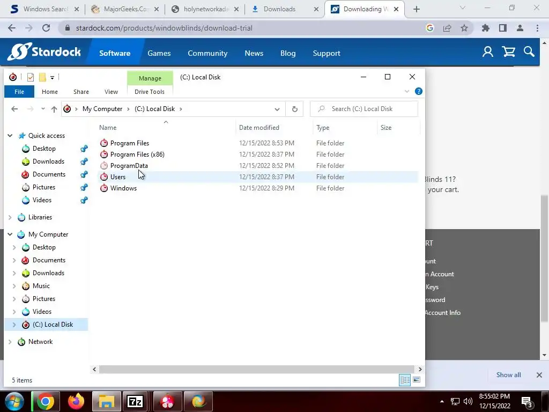
Task: Open the Games link on Stardock
Action: 159,53
